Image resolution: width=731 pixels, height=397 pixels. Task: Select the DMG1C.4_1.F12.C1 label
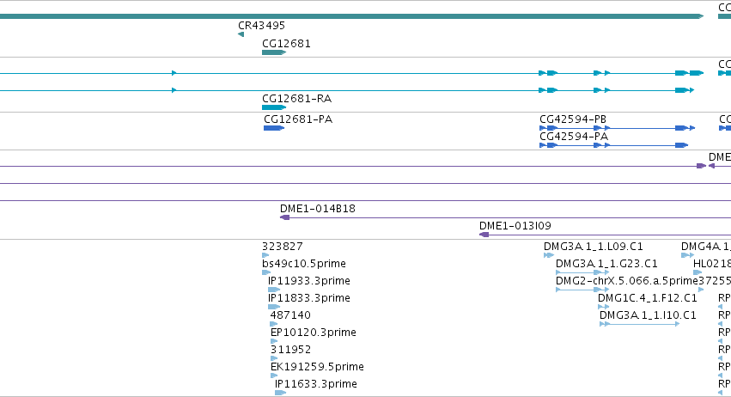tap(648, 298)
